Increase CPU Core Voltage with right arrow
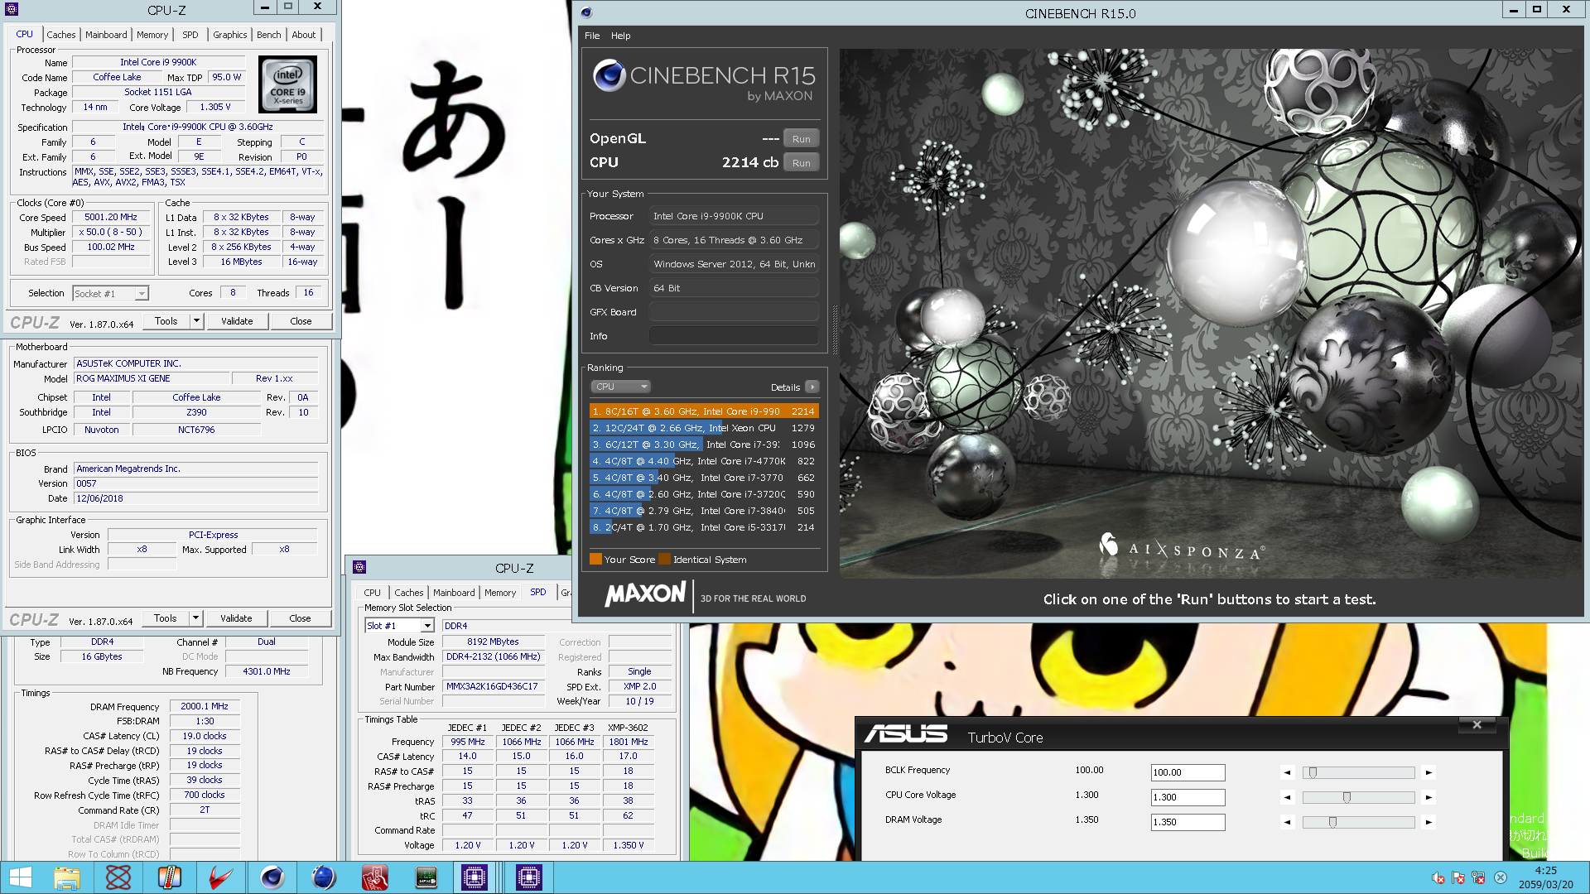1590x894 pixels. [x=1429, y=797]
